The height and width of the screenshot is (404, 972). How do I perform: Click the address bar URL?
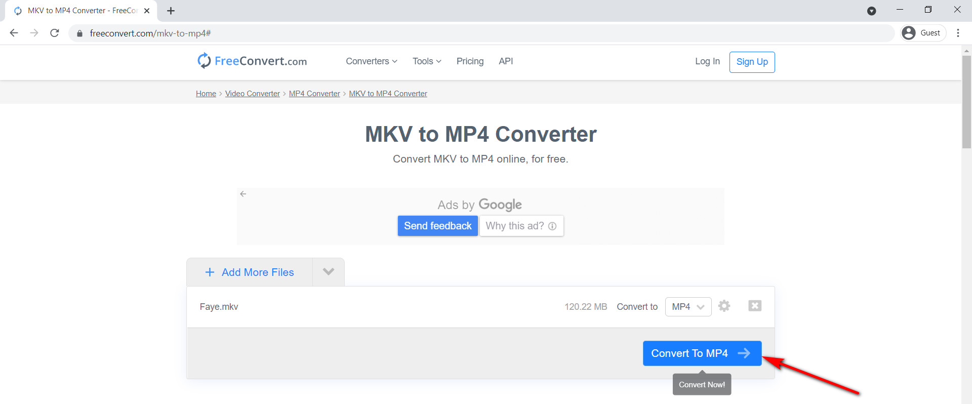(150, 33)
